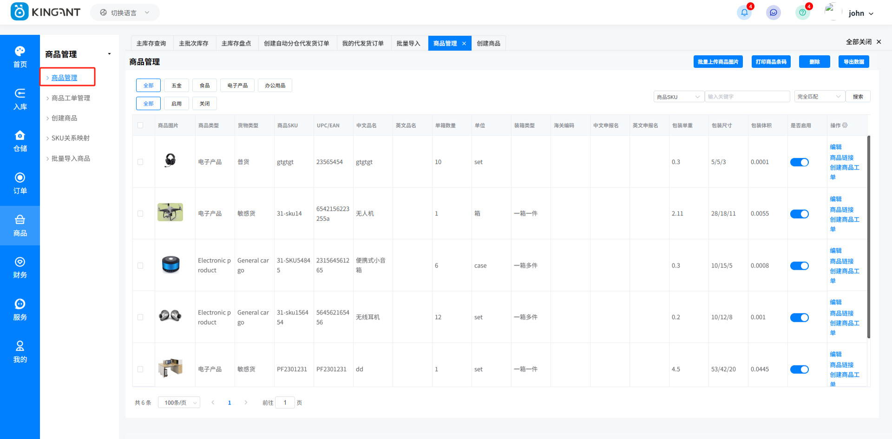This screenshot has height=439, width=892.
Task: Open the 仓储 warehouse sidebar icon
Action: pyautogui.click(x=20, y=141)
